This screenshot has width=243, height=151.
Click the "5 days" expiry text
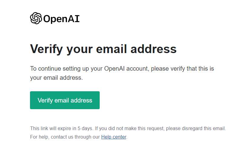pos(85,128)
